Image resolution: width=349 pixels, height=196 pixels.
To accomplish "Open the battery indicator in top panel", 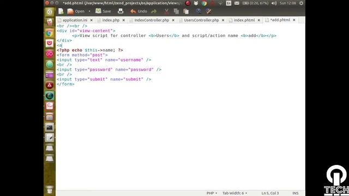I will (x=255, y=3).
